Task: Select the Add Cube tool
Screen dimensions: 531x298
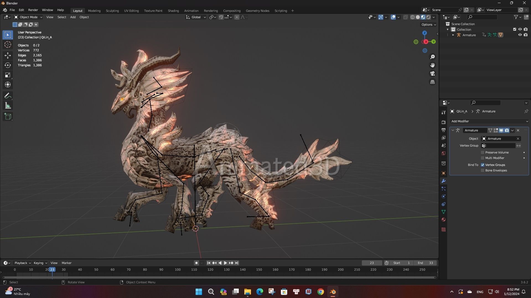Action: click(8, 117)
